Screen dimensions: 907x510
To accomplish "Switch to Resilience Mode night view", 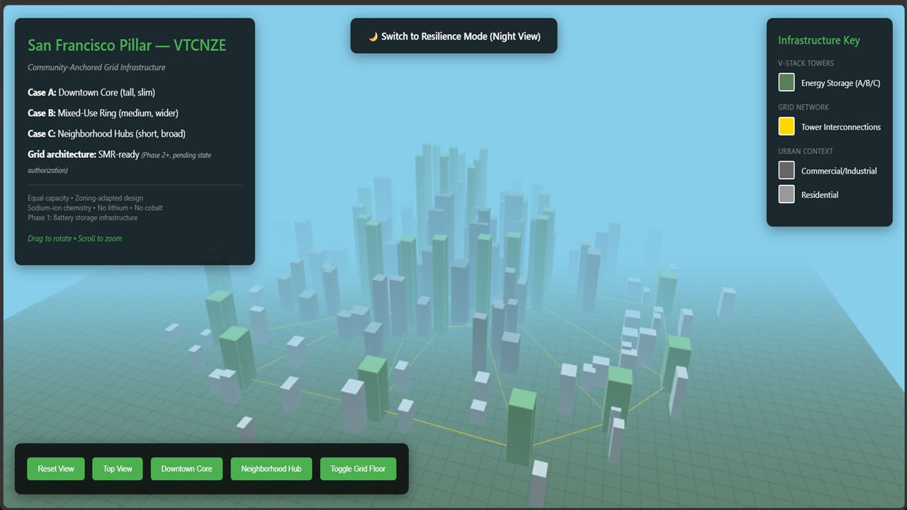I will tap(453, 36).
